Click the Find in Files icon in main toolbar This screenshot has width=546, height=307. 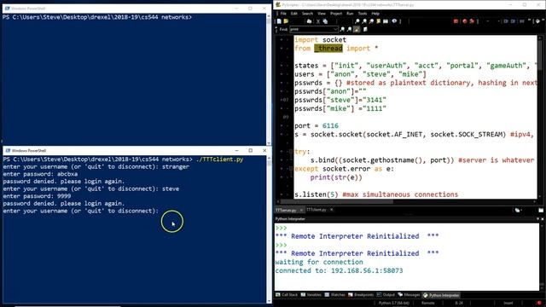point(386,21)
